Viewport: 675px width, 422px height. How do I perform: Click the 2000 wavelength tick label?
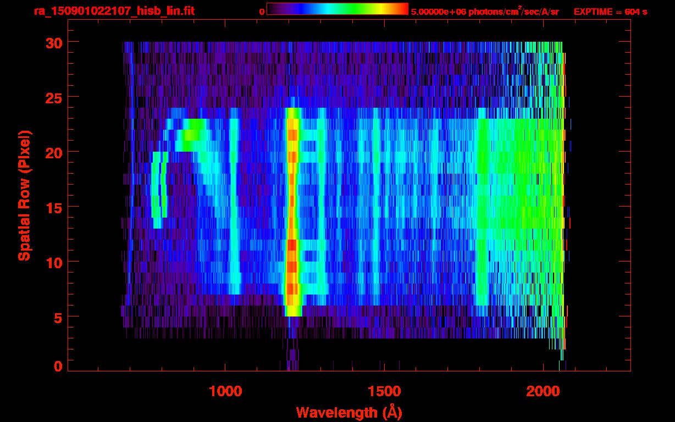[x=543, y=391]
